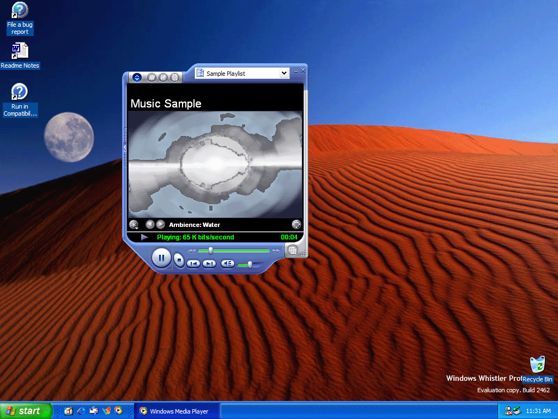Click the player resize grip corner
The width and height of the screenshot is (558, 419).
coord(304,253)
